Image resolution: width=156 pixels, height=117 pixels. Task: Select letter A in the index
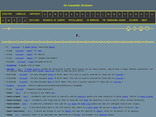[50, 14]
